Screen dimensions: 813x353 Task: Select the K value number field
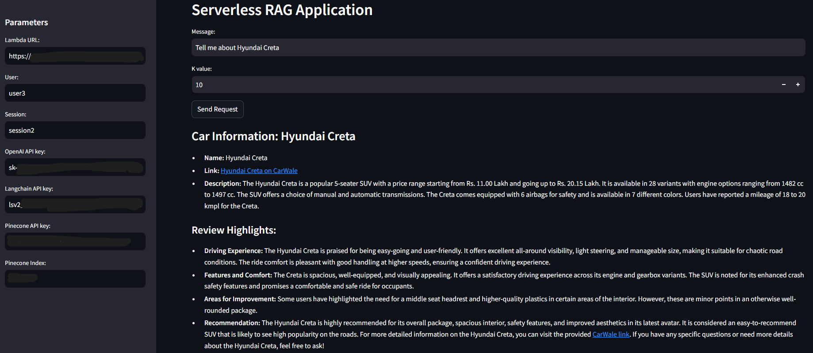[484, 84]
